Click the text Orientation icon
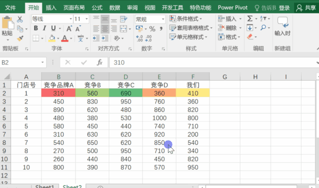 coord(117,38)
